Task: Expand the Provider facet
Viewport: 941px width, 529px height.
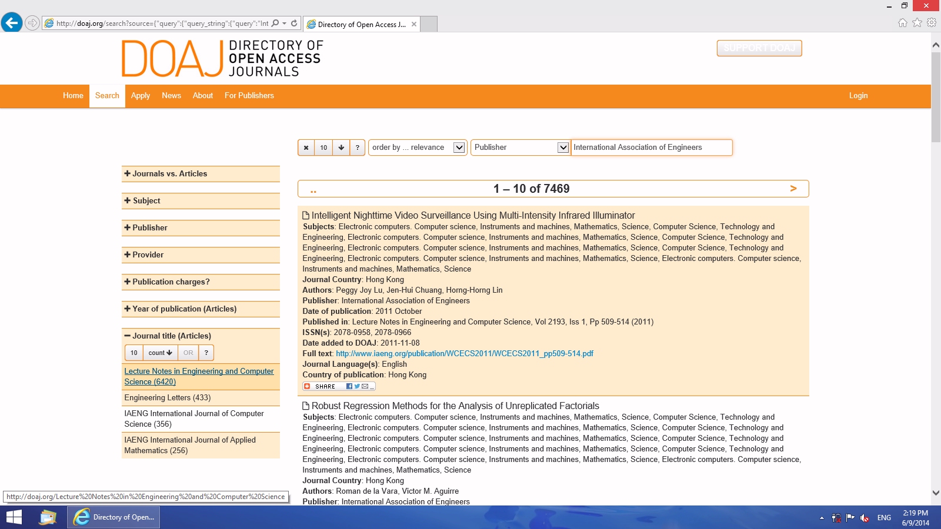Action: pyautogui.click(x=201, y=255)
